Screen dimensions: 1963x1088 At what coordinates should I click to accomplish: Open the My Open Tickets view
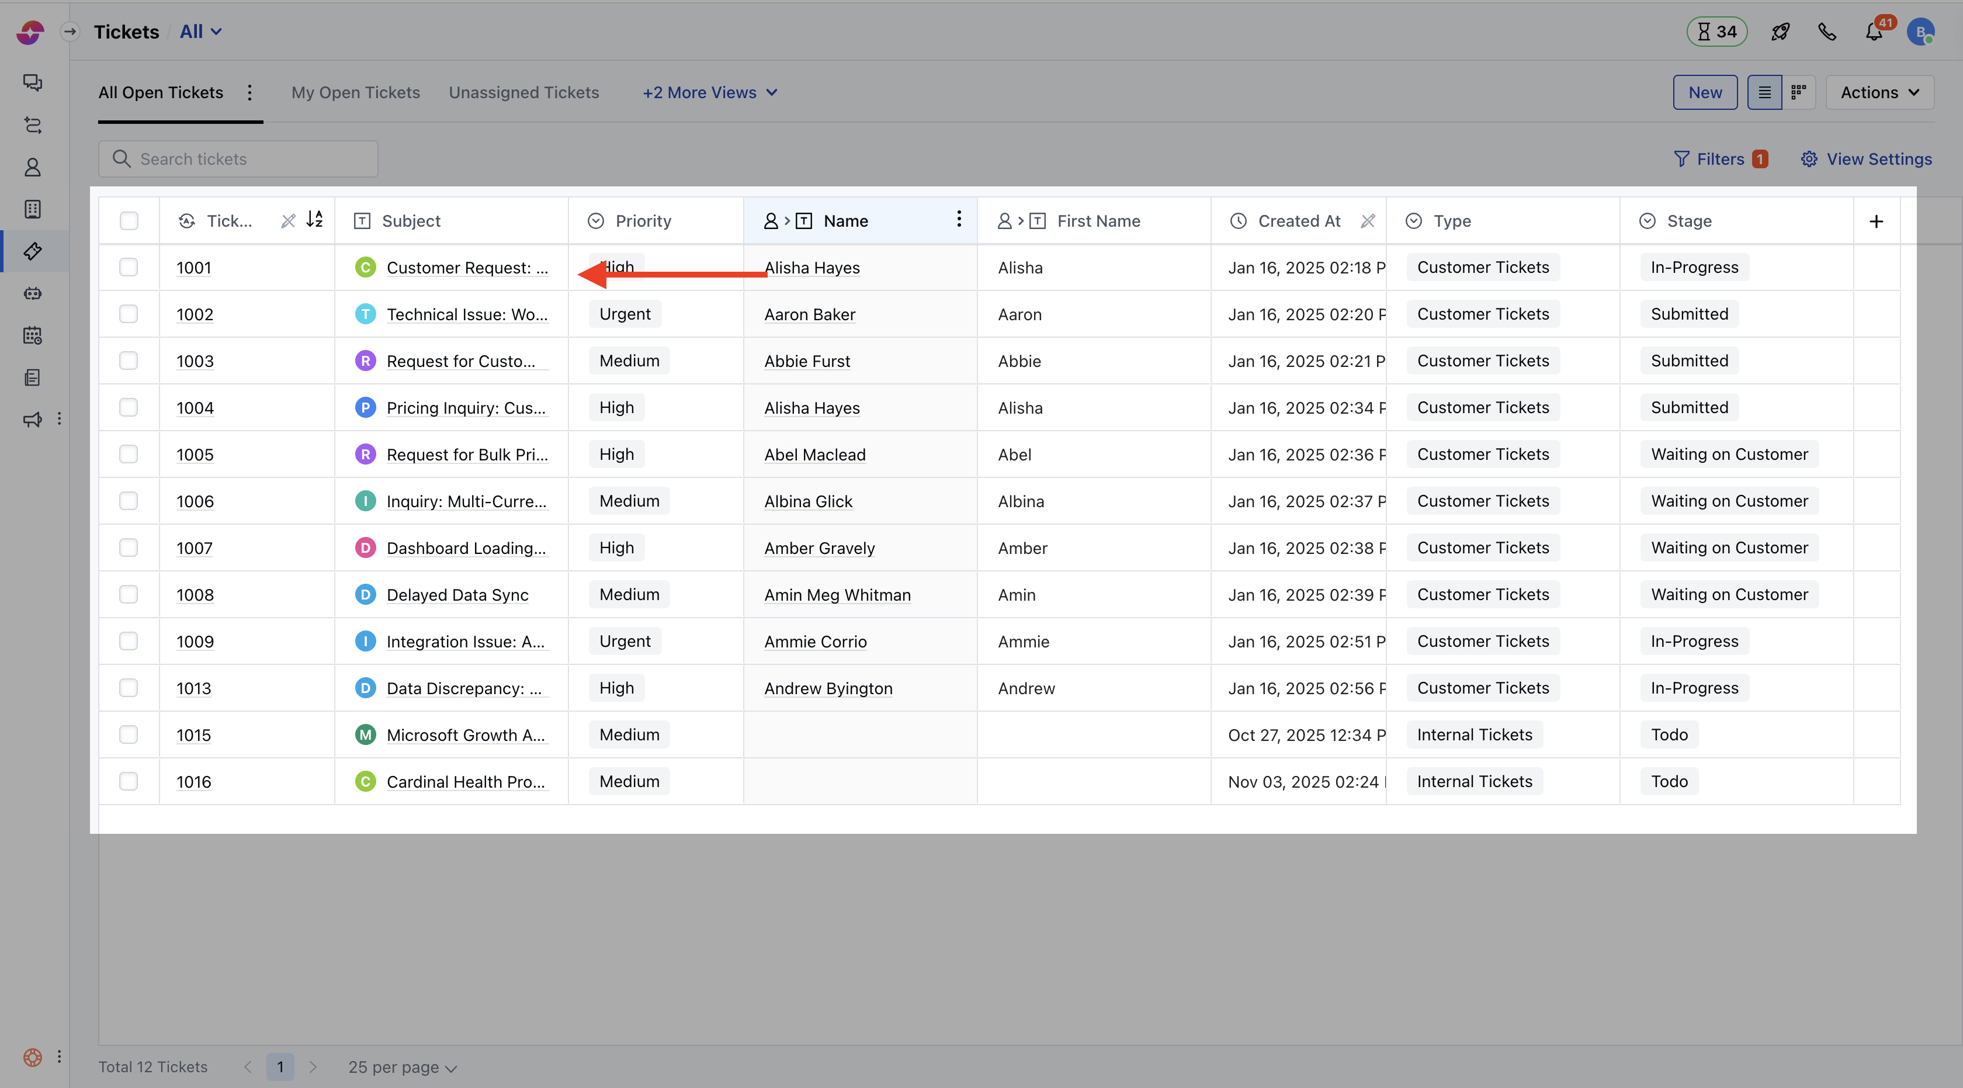pos(355,92)
